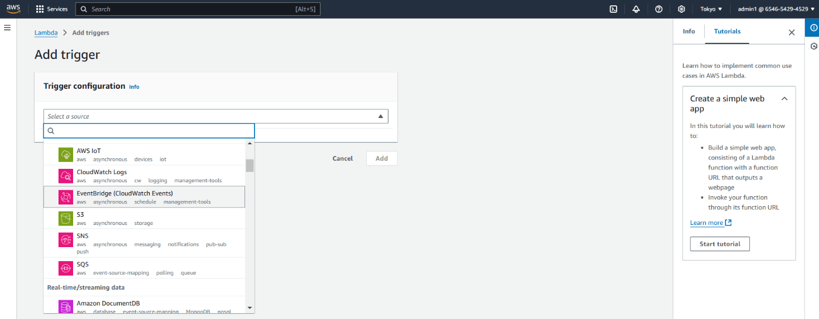
Task: Click the source list scroll up arrow
Action: pyautogui.click(x=250, y=143)
